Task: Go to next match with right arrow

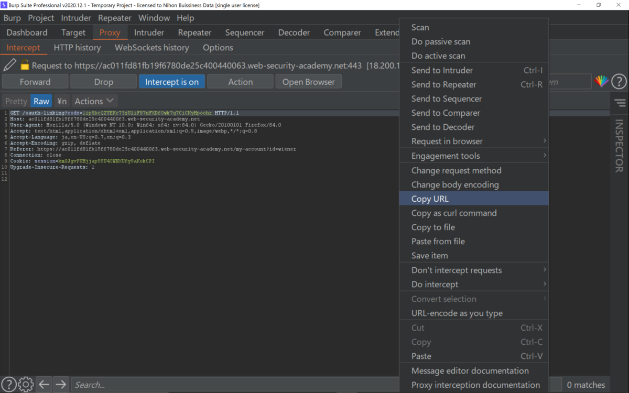Action: coord(61,385)
